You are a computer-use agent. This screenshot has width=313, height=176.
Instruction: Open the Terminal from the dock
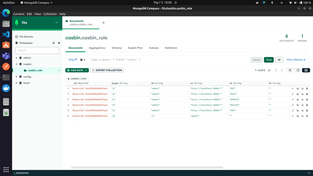[x=6, y=77]
